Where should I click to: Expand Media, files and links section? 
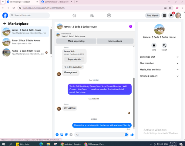point(159,69)
